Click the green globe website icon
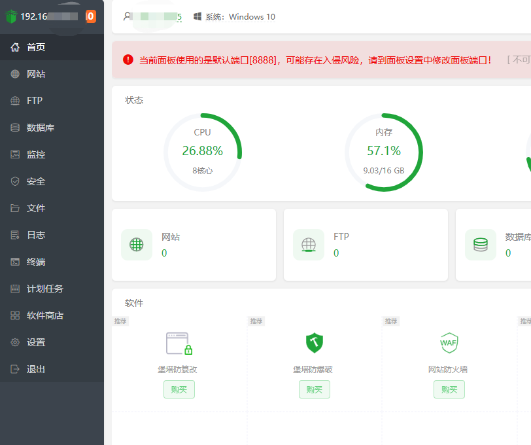This screenshot has width=531, height=445. [137, 245]
